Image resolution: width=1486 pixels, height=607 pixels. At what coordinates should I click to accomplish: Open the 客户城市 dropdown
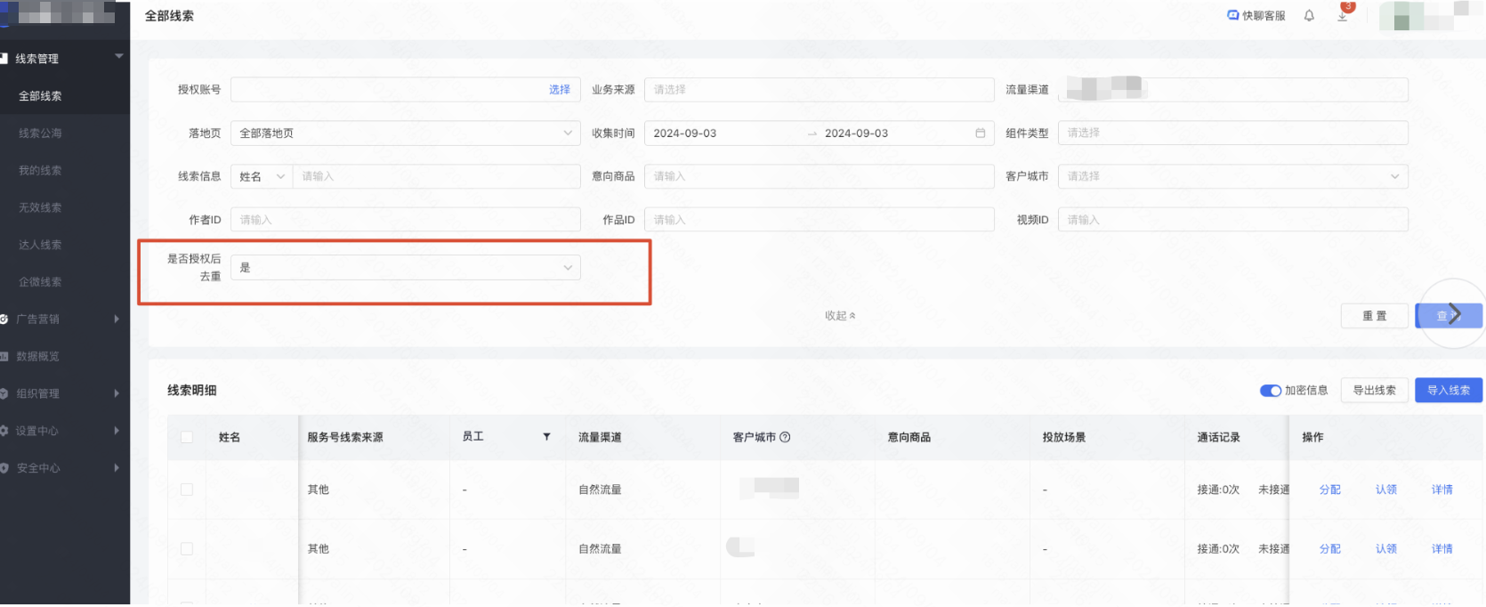coord(1232,176)
